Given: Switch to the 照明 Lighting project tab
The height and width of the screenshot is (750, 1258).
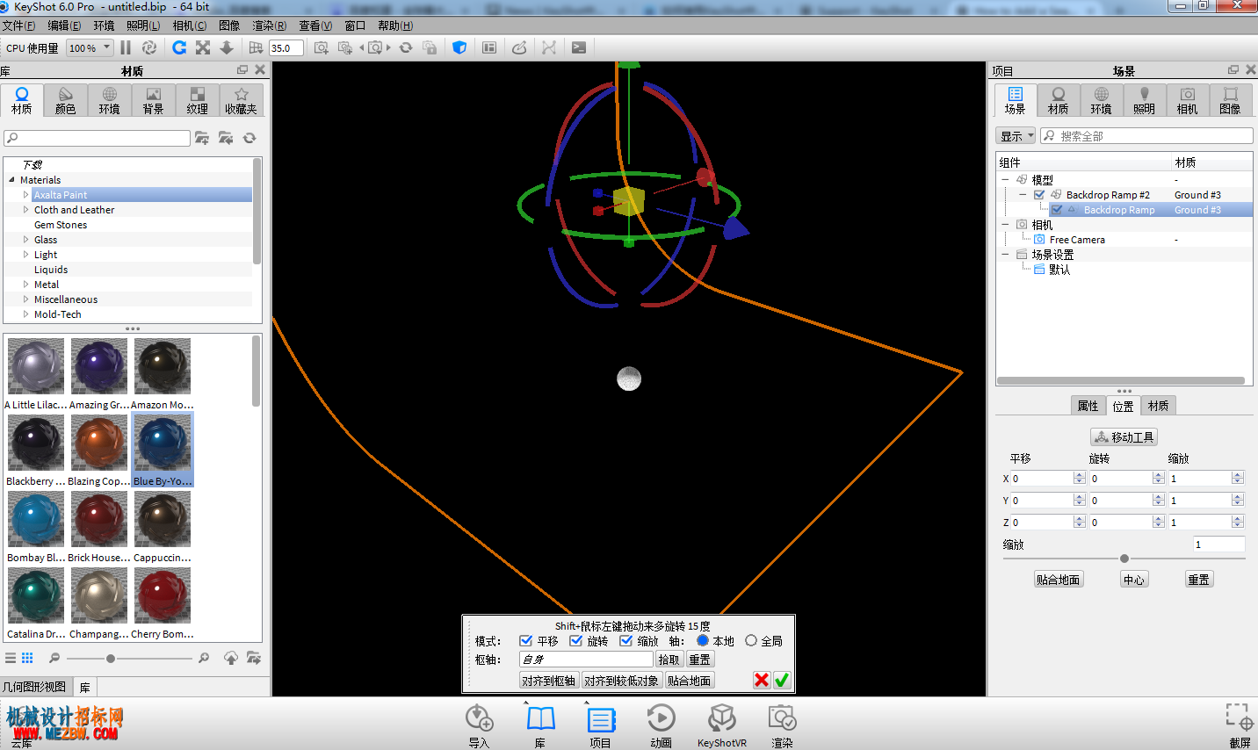Looking at the screenshot, I should (x=1144, y=100).
